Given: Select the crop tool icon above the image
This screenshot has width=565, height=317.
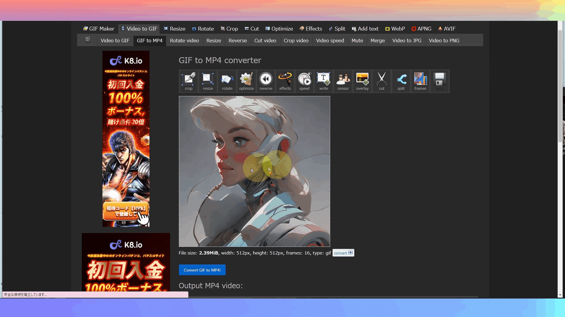Looking at the screenshot, I should (x=189, y=81).
